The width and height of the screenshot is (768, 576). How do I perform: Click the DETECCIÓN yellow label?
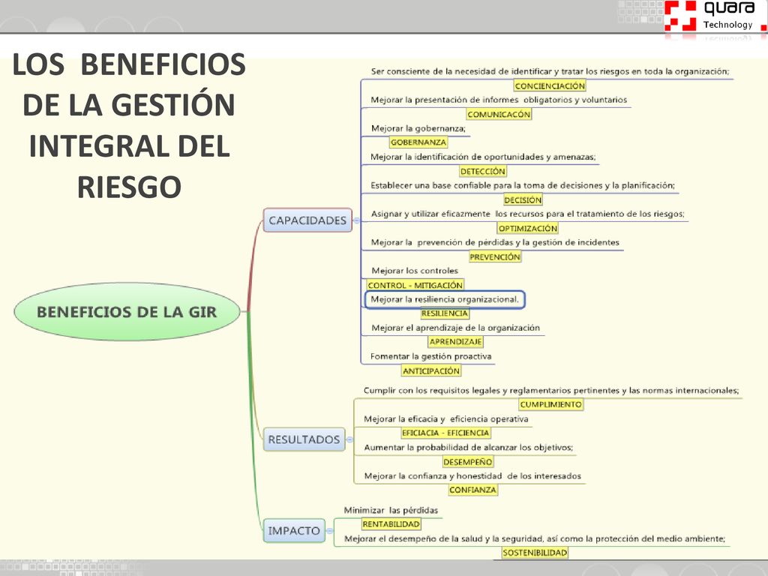tap(483, 172)
